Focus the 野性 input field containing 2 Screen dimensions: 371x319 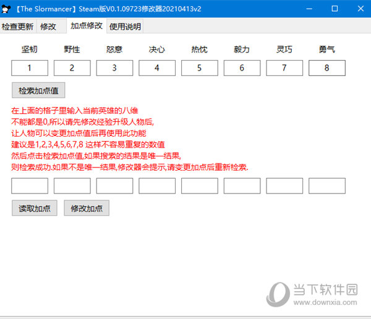click(x=72, y=68)
